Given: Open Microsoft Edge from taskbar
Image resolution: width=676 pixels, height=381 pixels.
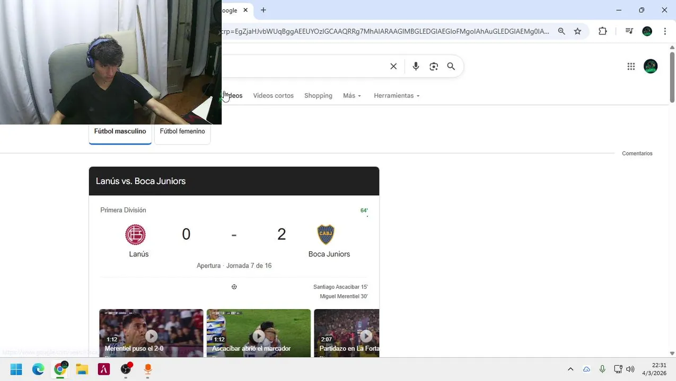Looking at the screenshot, I should point(38,369).
